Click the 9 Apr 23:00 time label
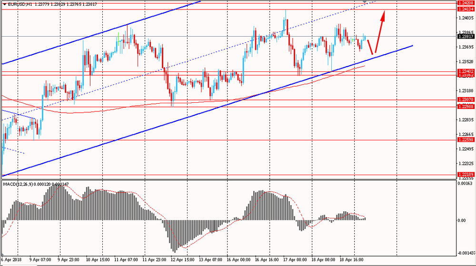Viewport: 476px width, 266px height. [68, 260]
